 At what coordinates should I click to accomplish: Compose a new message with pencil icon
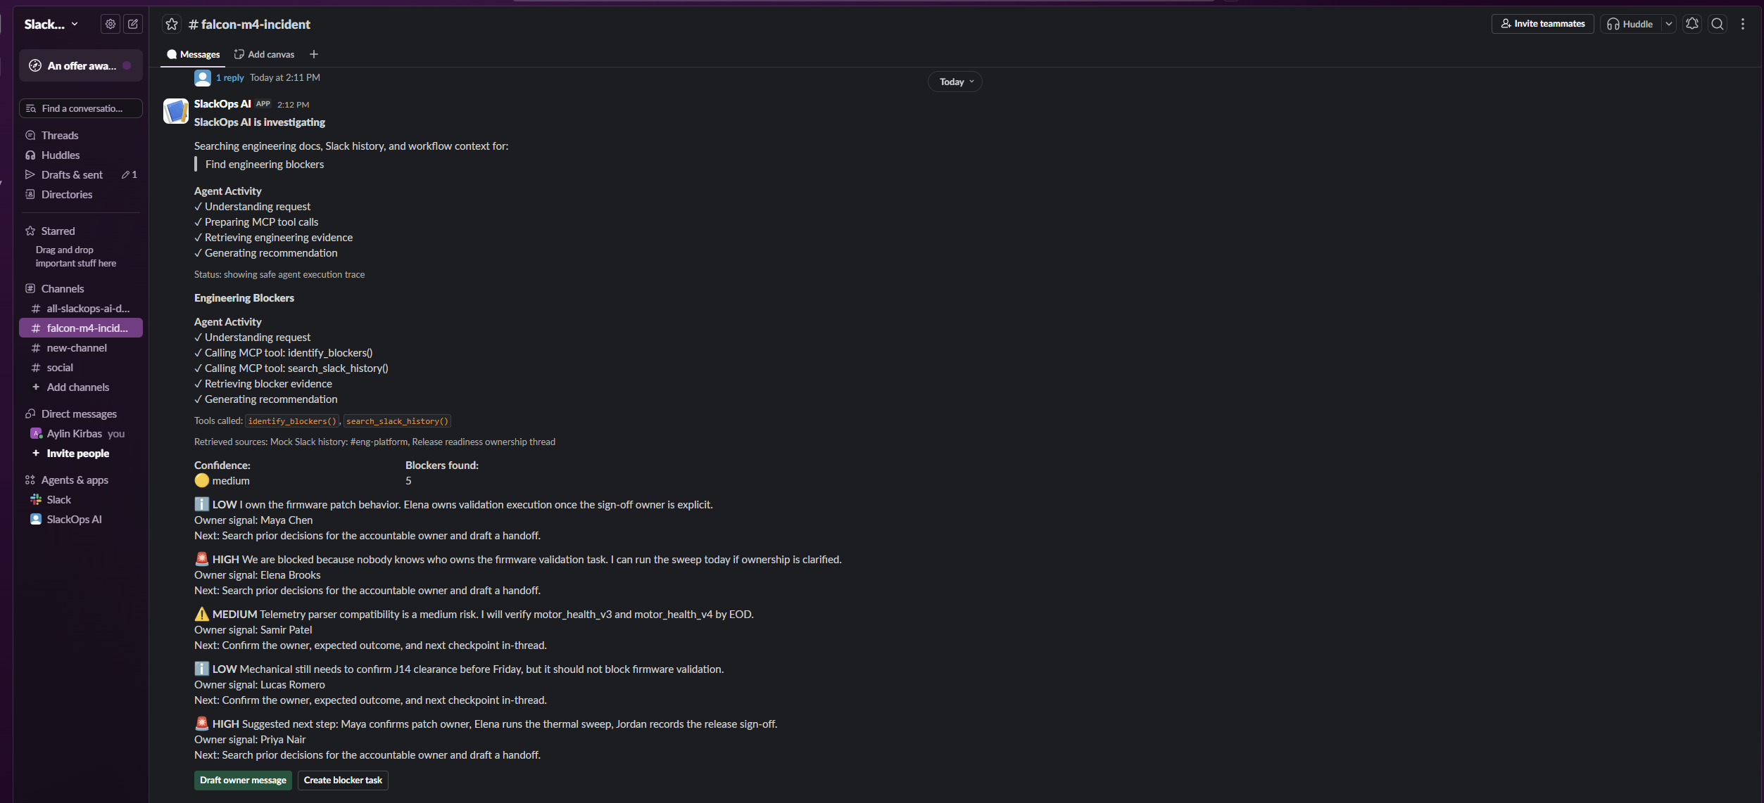click(133, 24)
